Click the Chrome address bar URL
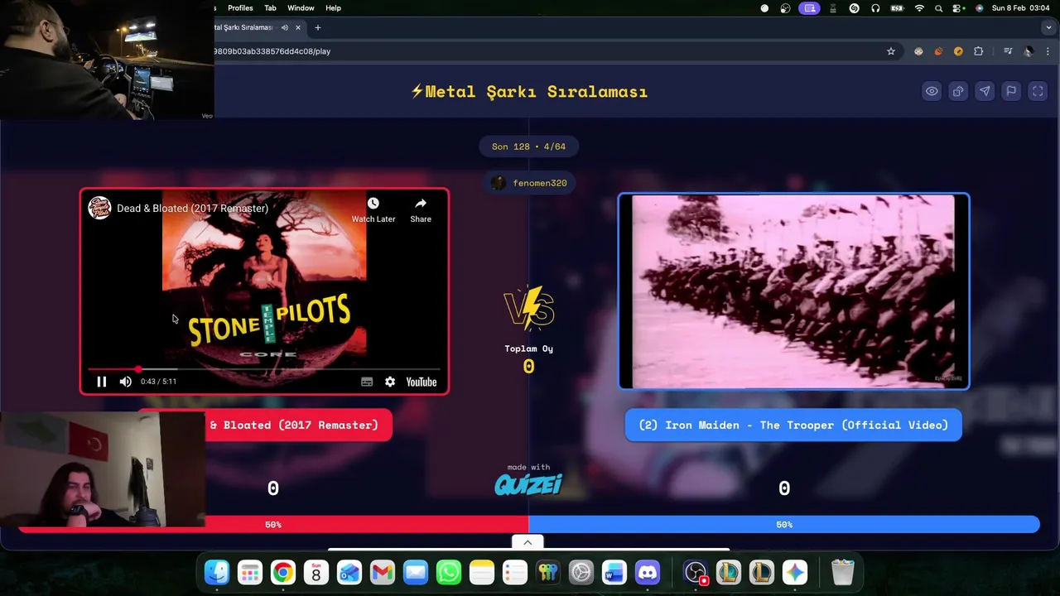 click(x=272, y=51)
